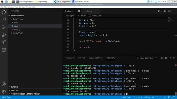Click errors and warnings status indicator
This screenshot has width=177, height=99.
(x=7, y=97)
